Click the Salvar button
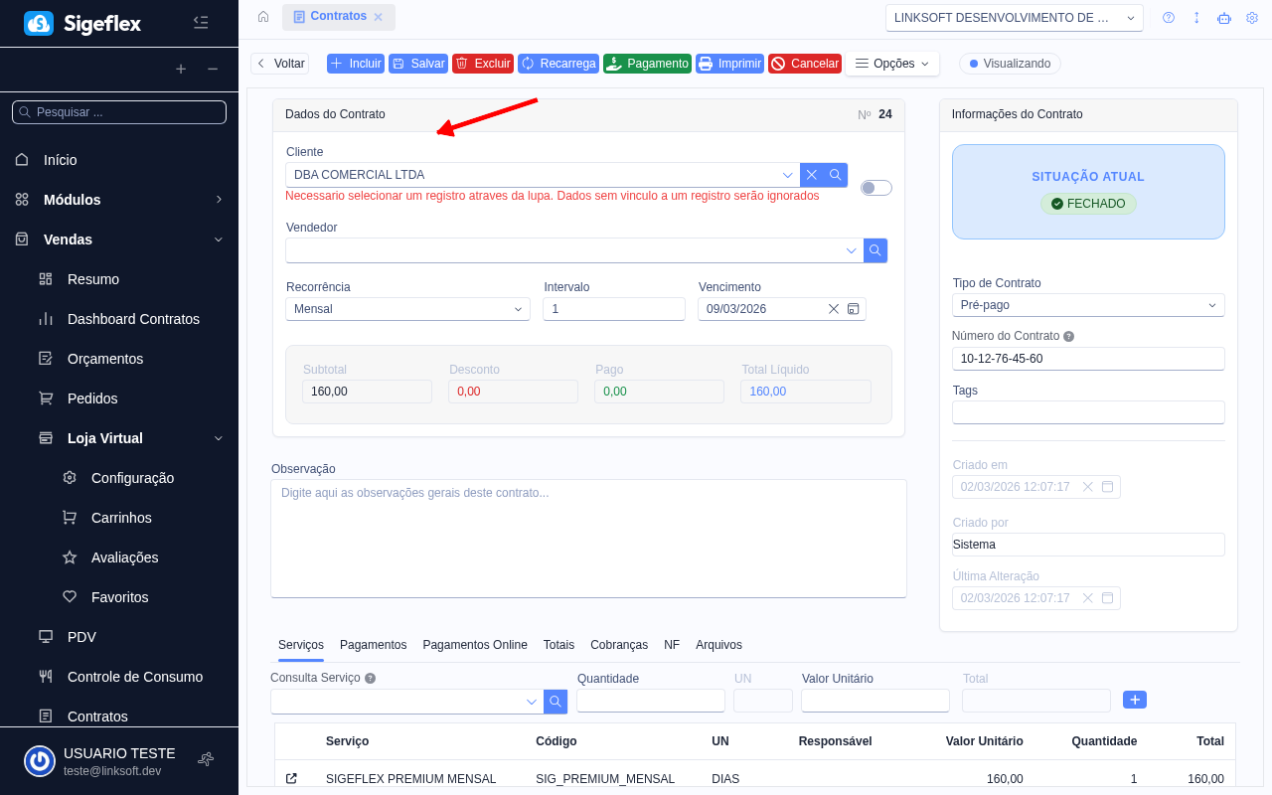This screenshot has height=795, width=1272. (418, 64)
